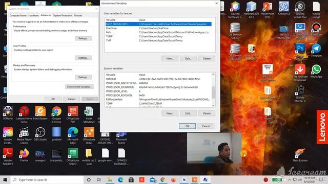This screenshot has width=328, height=184.
Task: Open Startup and Recovery Settings
Action: [83, 77]
